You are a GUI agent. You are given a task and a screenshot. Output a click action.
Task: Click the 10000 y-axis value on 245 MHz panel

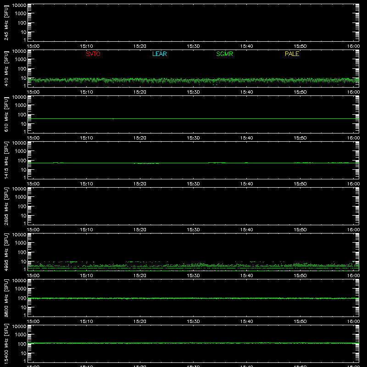[x=19, y=6]
